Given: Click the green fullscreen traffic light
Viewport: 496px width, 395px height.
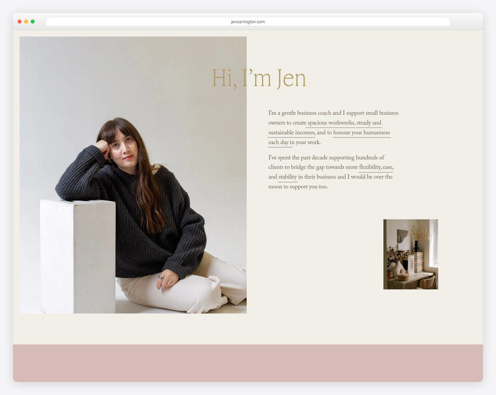Looking at the screenshot, I should (x=33, y=21).
